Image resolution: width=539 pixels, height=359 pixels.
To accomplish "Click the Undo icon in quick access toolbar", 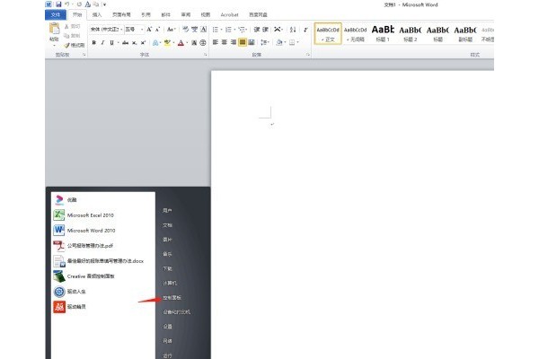I will click(x=67, y=4).
